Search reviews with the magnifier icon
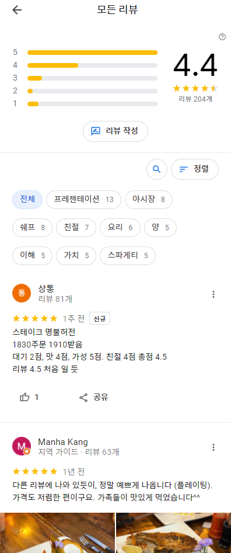 coord(157,169)
